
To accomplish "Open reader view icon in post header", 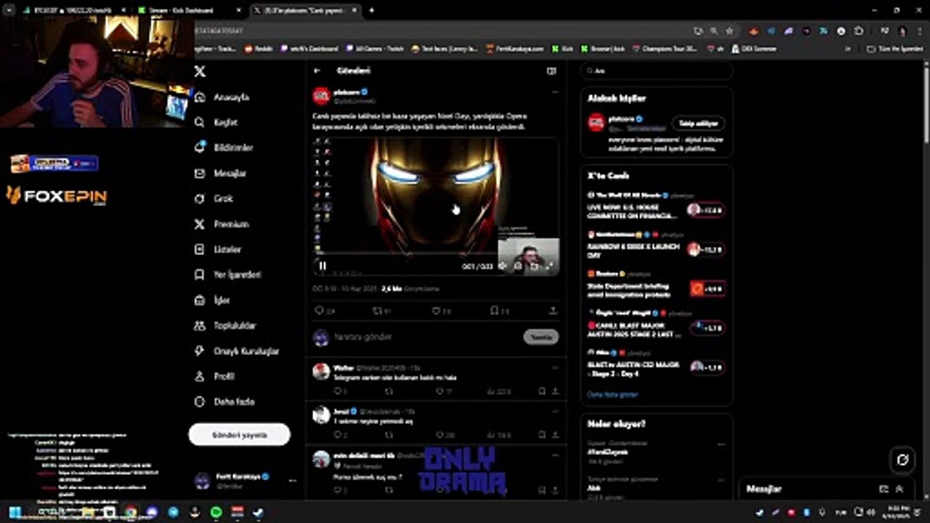I will point(551,70).
